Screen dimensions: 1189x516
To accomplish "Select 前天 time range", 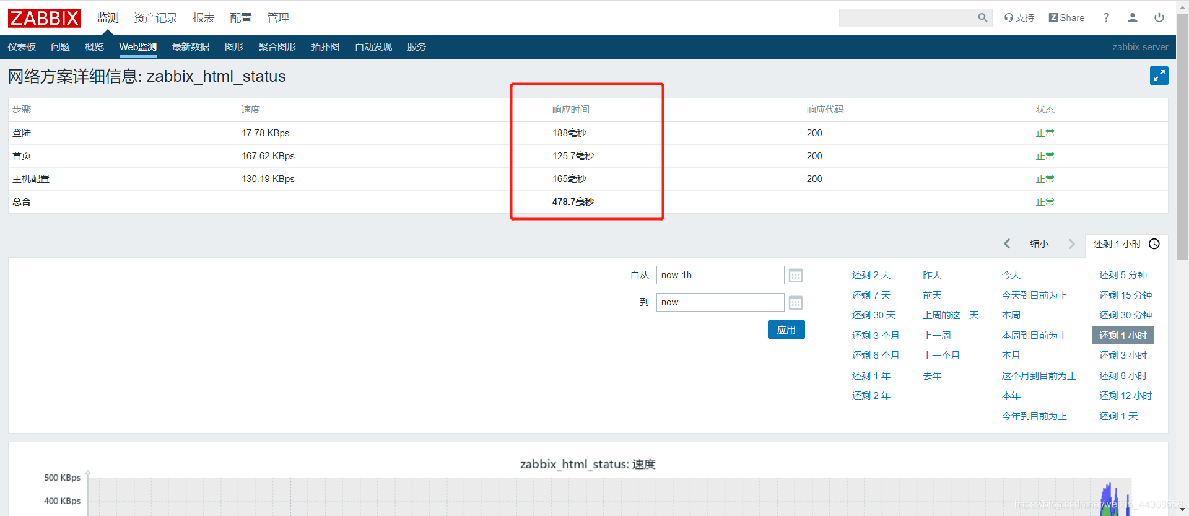I will pos(932,295).
